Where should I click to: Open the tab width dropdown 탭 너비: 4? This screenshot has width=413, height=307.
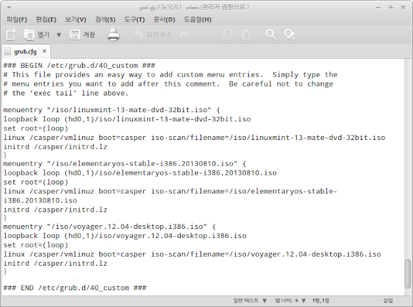290,301
